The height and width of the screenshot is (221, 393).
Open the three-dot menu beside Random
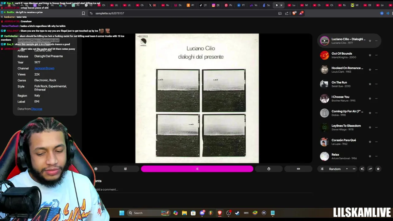pyautogui.click(x=354, y=169)
